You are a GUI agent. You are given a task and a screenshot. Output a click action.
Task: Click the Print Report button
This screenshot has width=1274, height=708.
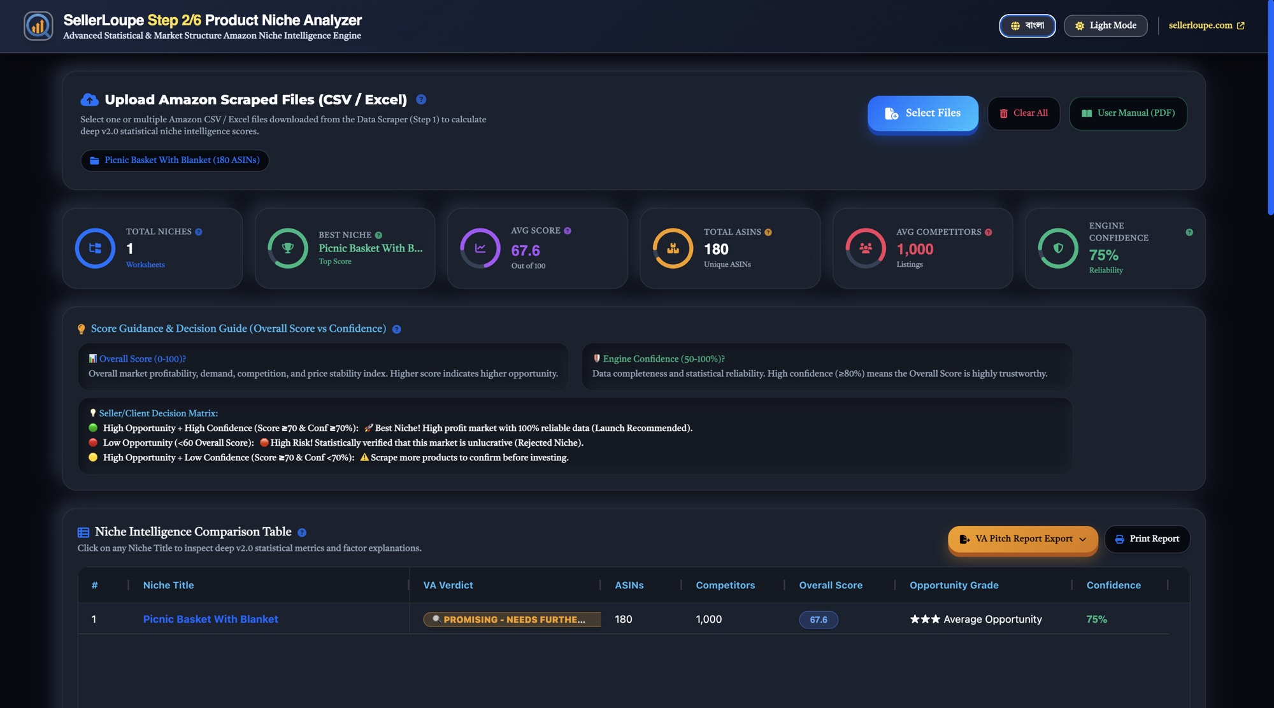click(1147, 539)
